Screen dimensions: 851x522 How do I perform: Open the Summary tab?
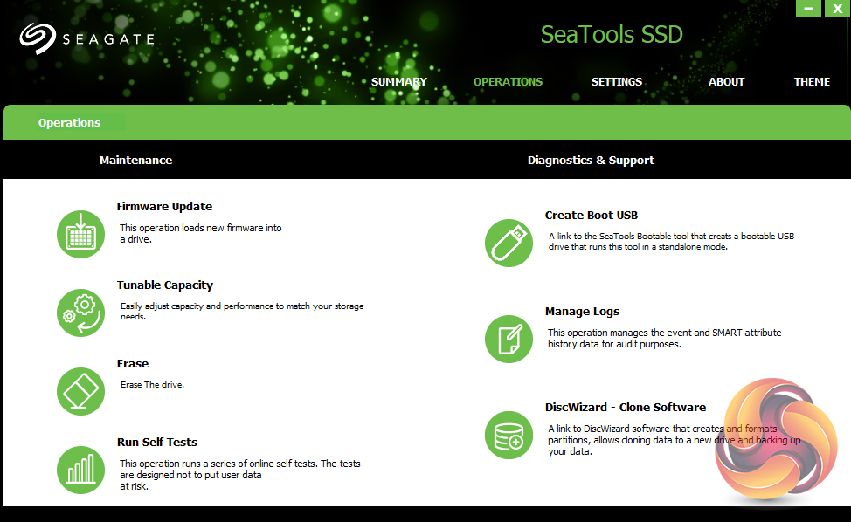tap(399, 82)
